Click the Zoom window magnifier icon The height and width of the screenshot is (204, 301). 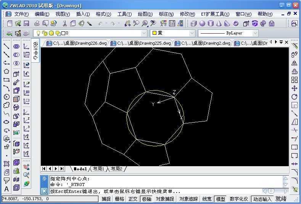coord(145,23)
